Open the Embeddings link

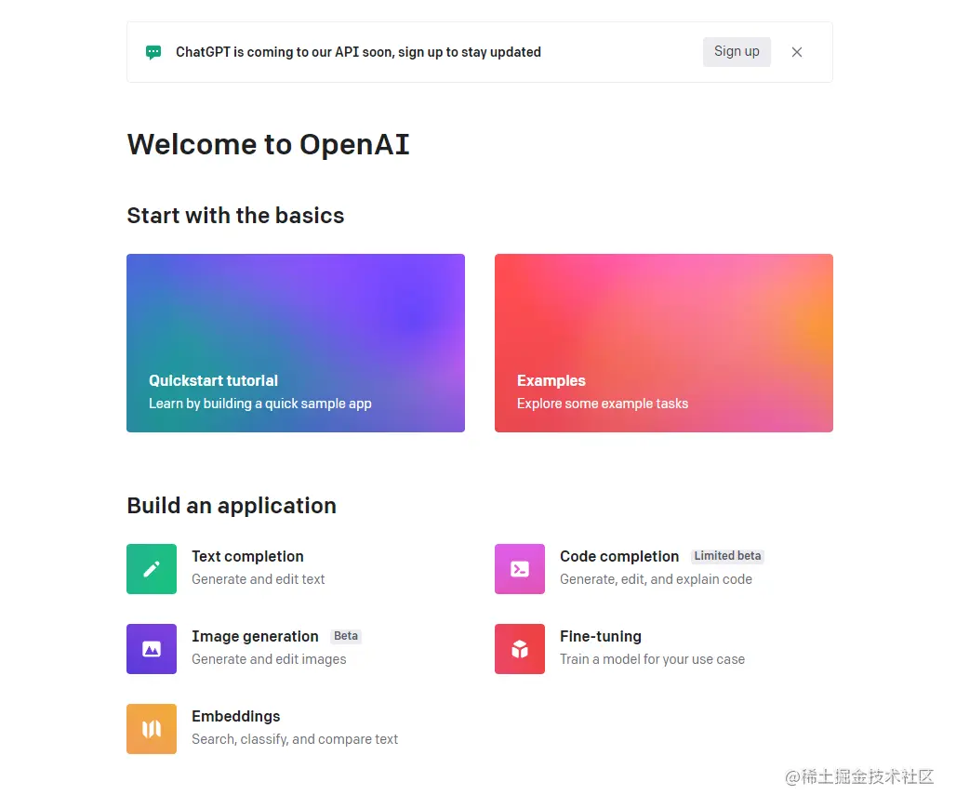(x=236, y=716)
